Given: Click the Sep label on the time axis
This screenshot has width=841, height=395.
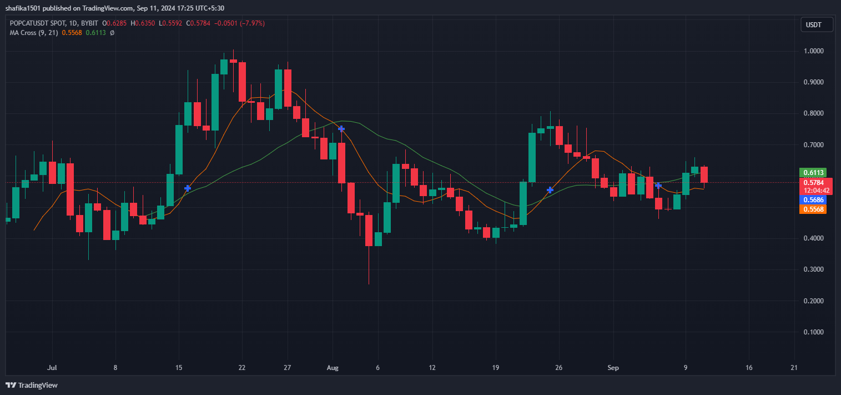Looking at the screenshot, I should (x=613, y=368).
